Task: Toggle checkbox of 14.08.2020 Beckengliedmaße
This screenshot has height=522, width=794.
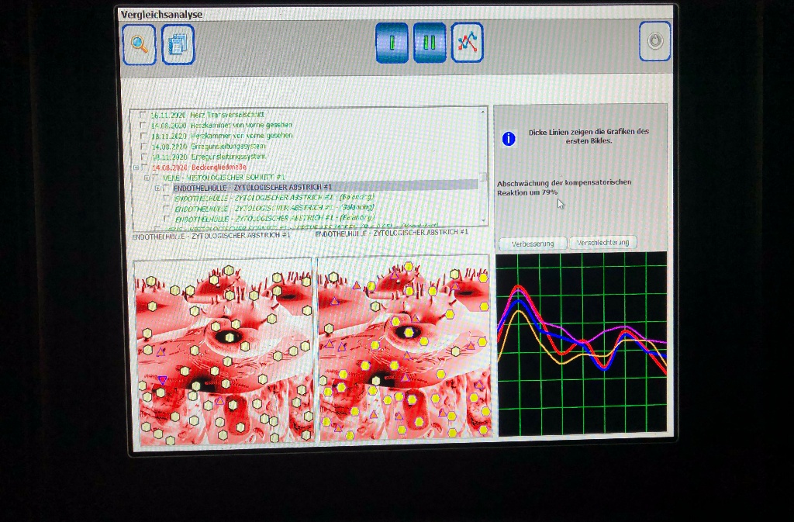Action: [143, 167]
